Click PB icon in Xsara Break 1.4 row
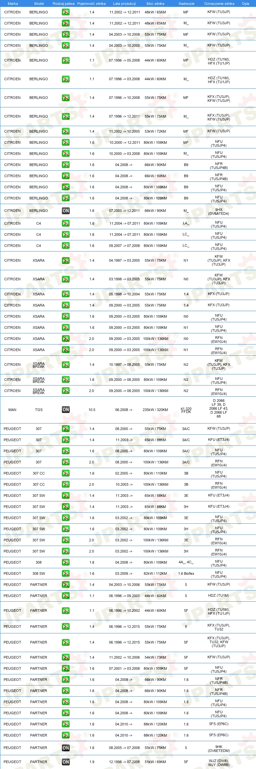The height and width of the screenshot is (769, 256). (66, 365)
